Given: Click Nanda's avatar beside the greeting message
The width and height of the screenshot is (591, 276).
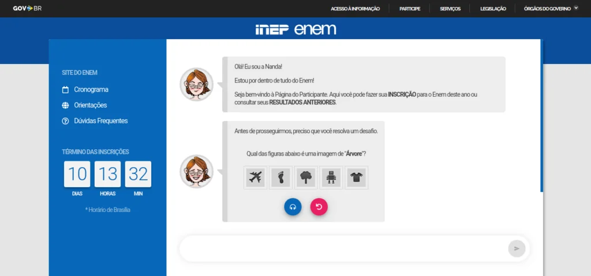Looking at the screenshot, I should 196,84.
